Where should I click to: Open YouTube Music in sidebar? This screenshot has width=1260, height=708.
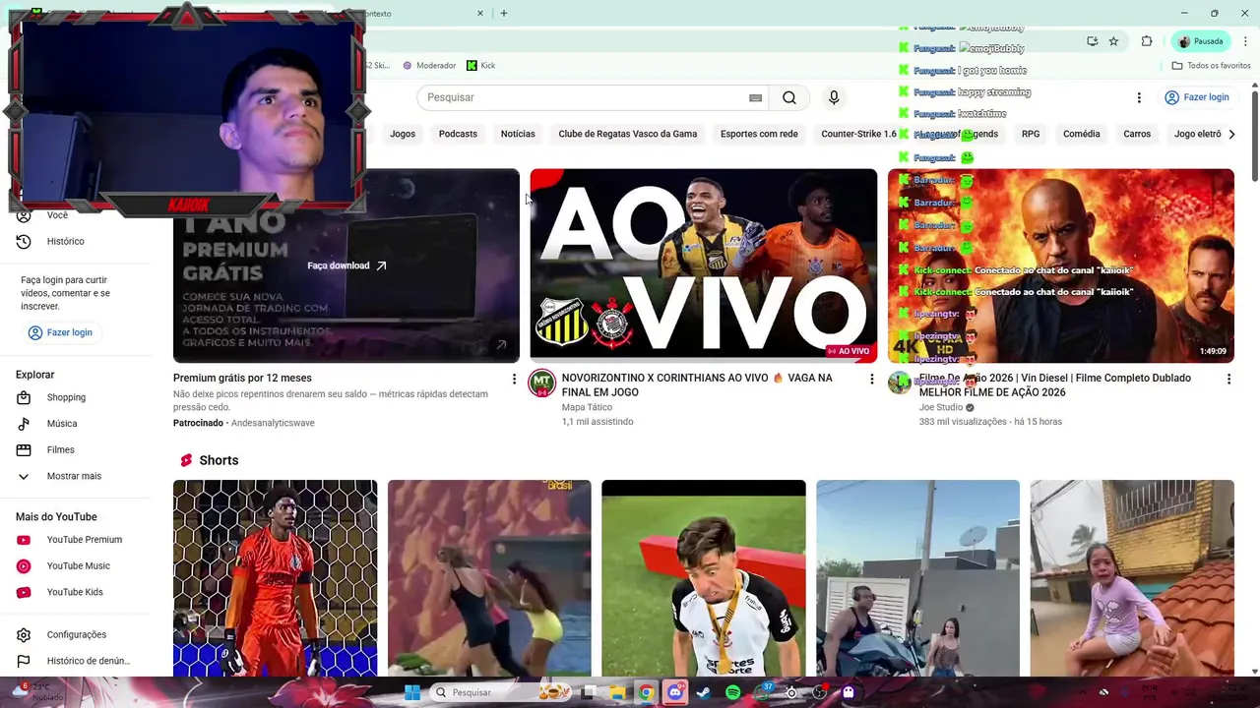(x=78, y=566)
